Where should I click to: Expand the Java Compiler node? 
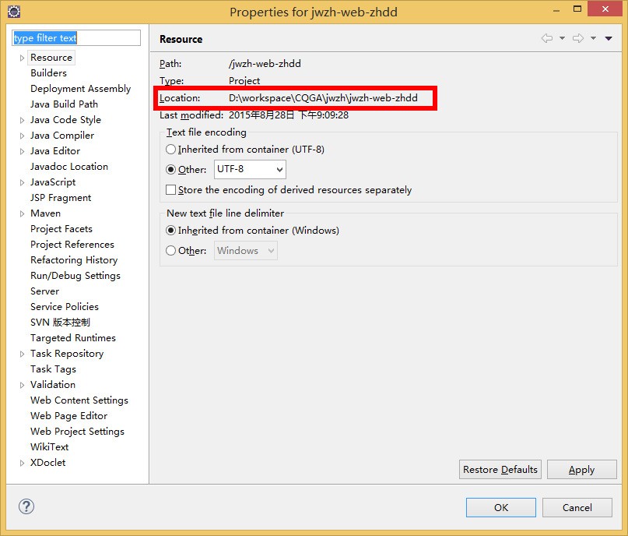coord(22,136)
